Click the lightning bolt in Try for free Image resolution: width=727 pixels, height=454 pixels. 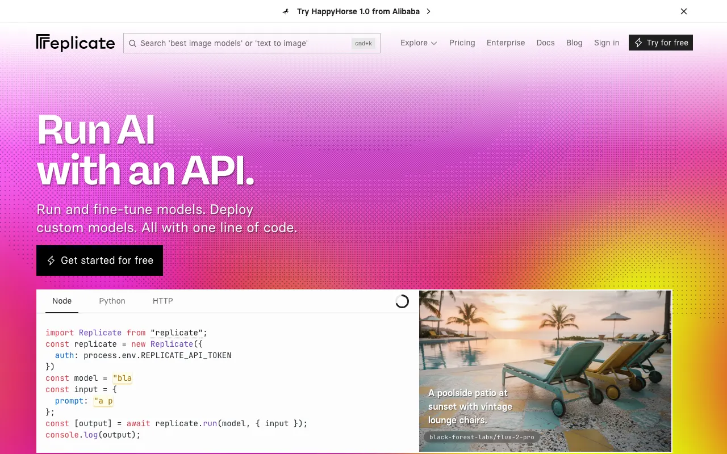point(638,43)
